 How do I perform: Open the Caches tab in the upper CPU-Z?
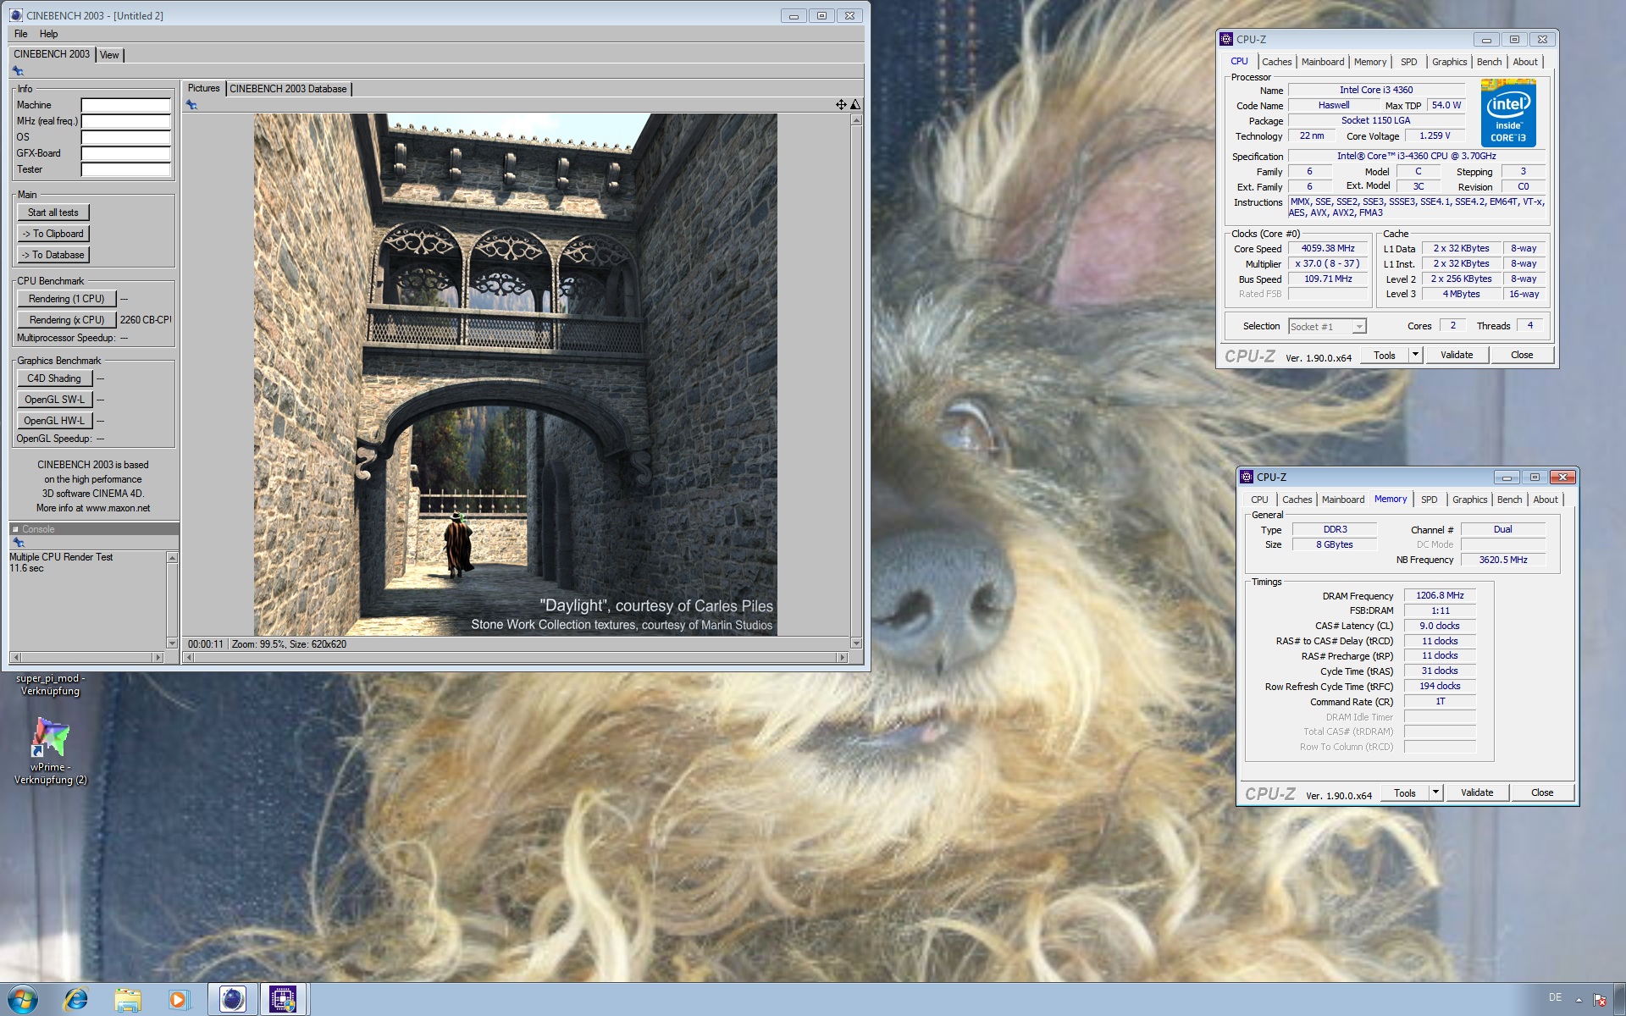pos(1276,62)
